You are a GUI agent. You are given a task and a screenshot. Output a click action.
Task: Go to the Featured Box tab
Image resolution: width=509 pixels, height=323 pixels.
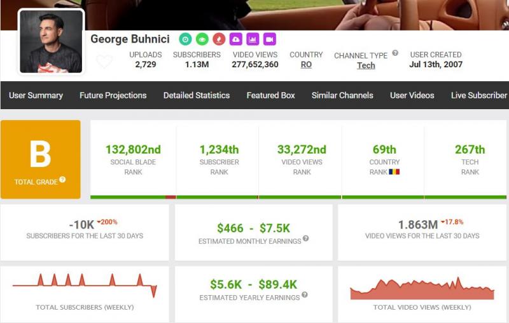(x=270, y=95)
